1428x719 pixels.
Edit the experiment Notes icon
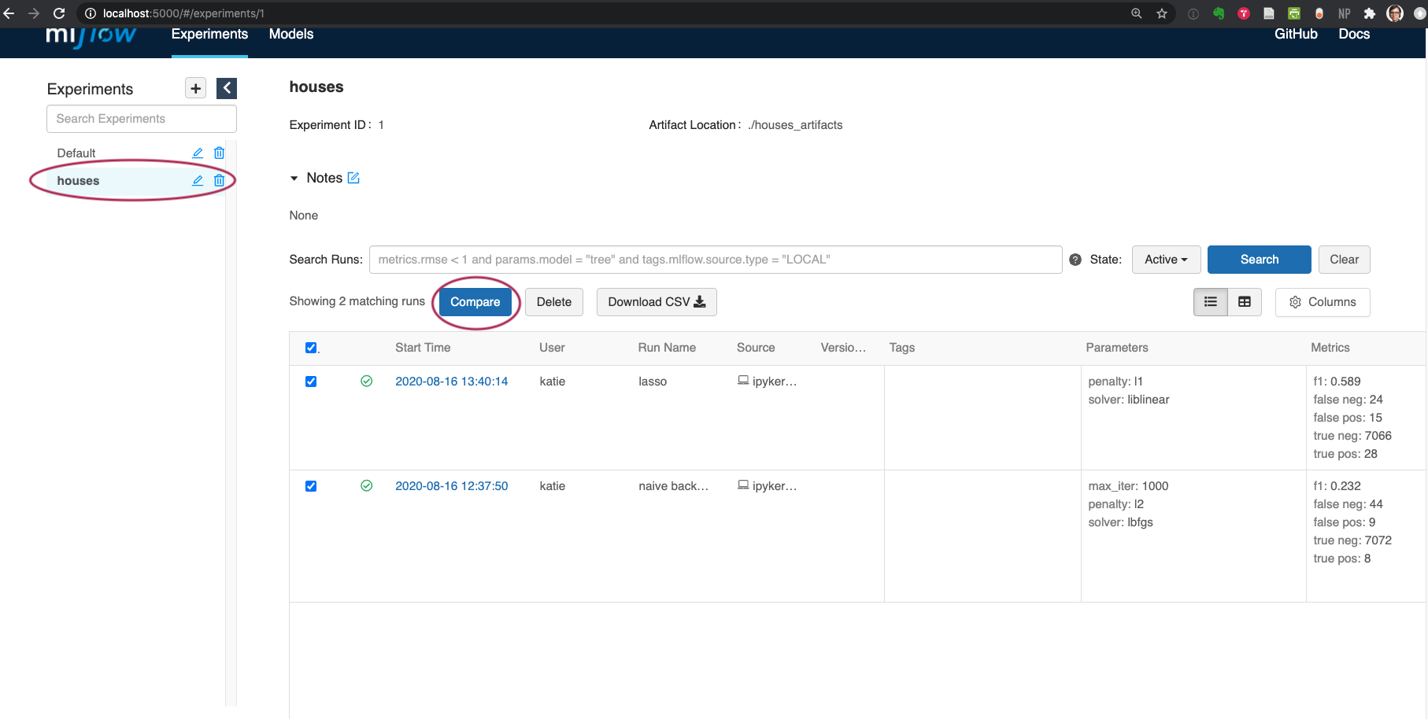(353, 178)
